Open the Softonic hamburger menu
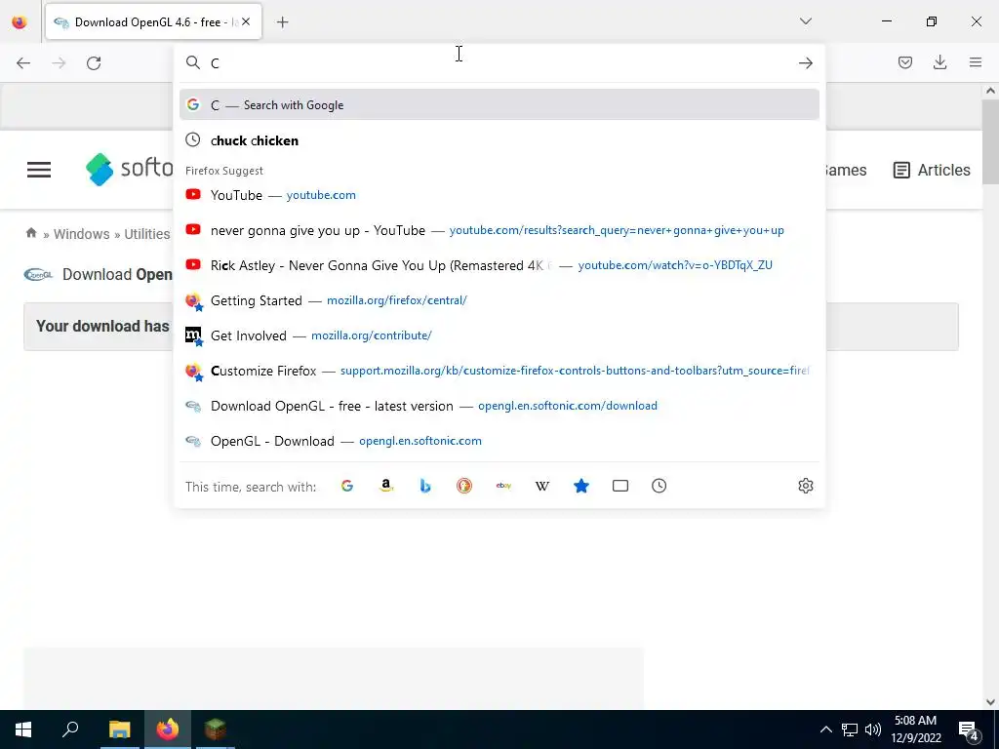 pyautogui.click(x=39, y=170)
